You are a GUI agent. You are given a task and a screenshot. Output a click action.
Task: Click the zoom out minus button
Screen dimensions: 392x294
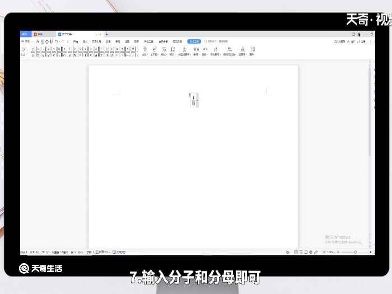pos(338,252)
